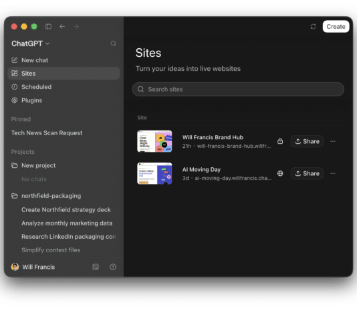Click the Site column header
The width and height of the screenshot is (357, 309).
coord(142,118)
